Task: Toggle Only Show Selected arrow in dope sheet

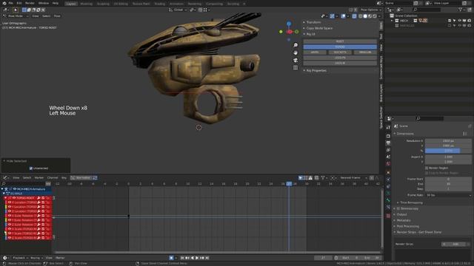Action: pos(301,178)
